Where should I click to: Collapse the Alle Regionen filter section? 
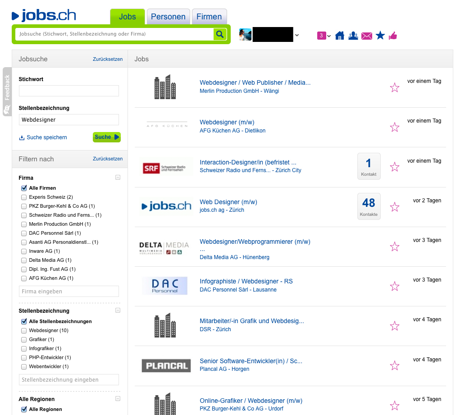(x=118, y=399)
